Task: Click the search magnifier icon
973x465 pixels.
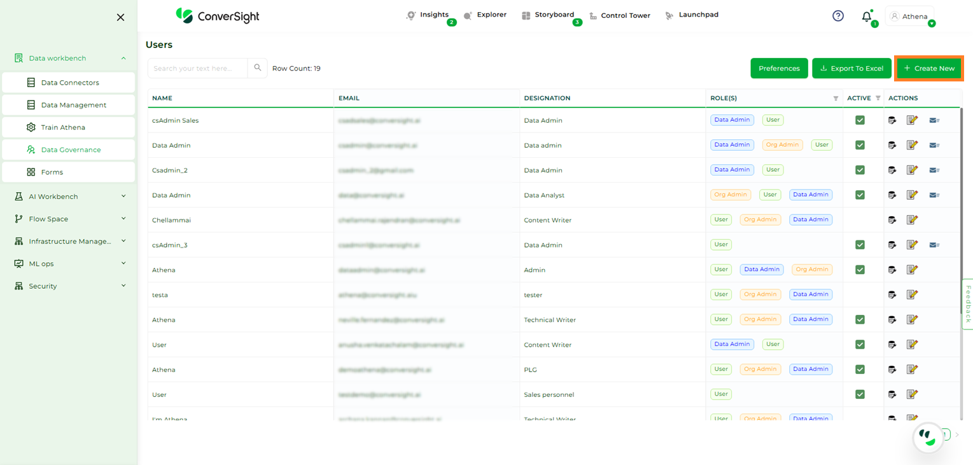Action: (x=258, y=68)
